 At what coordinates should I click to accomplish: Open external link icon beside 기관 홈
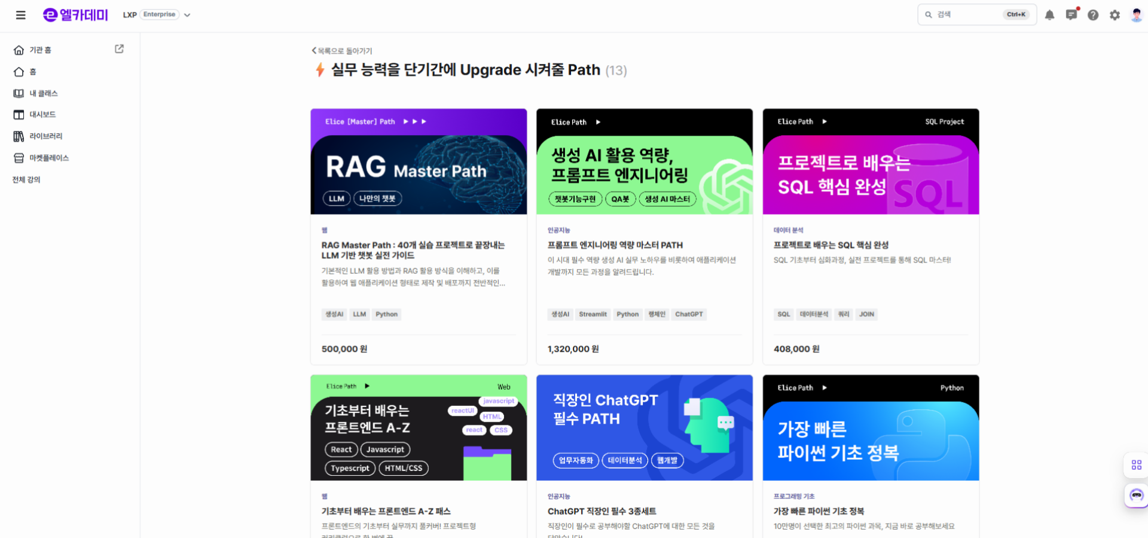pos(119,49)
